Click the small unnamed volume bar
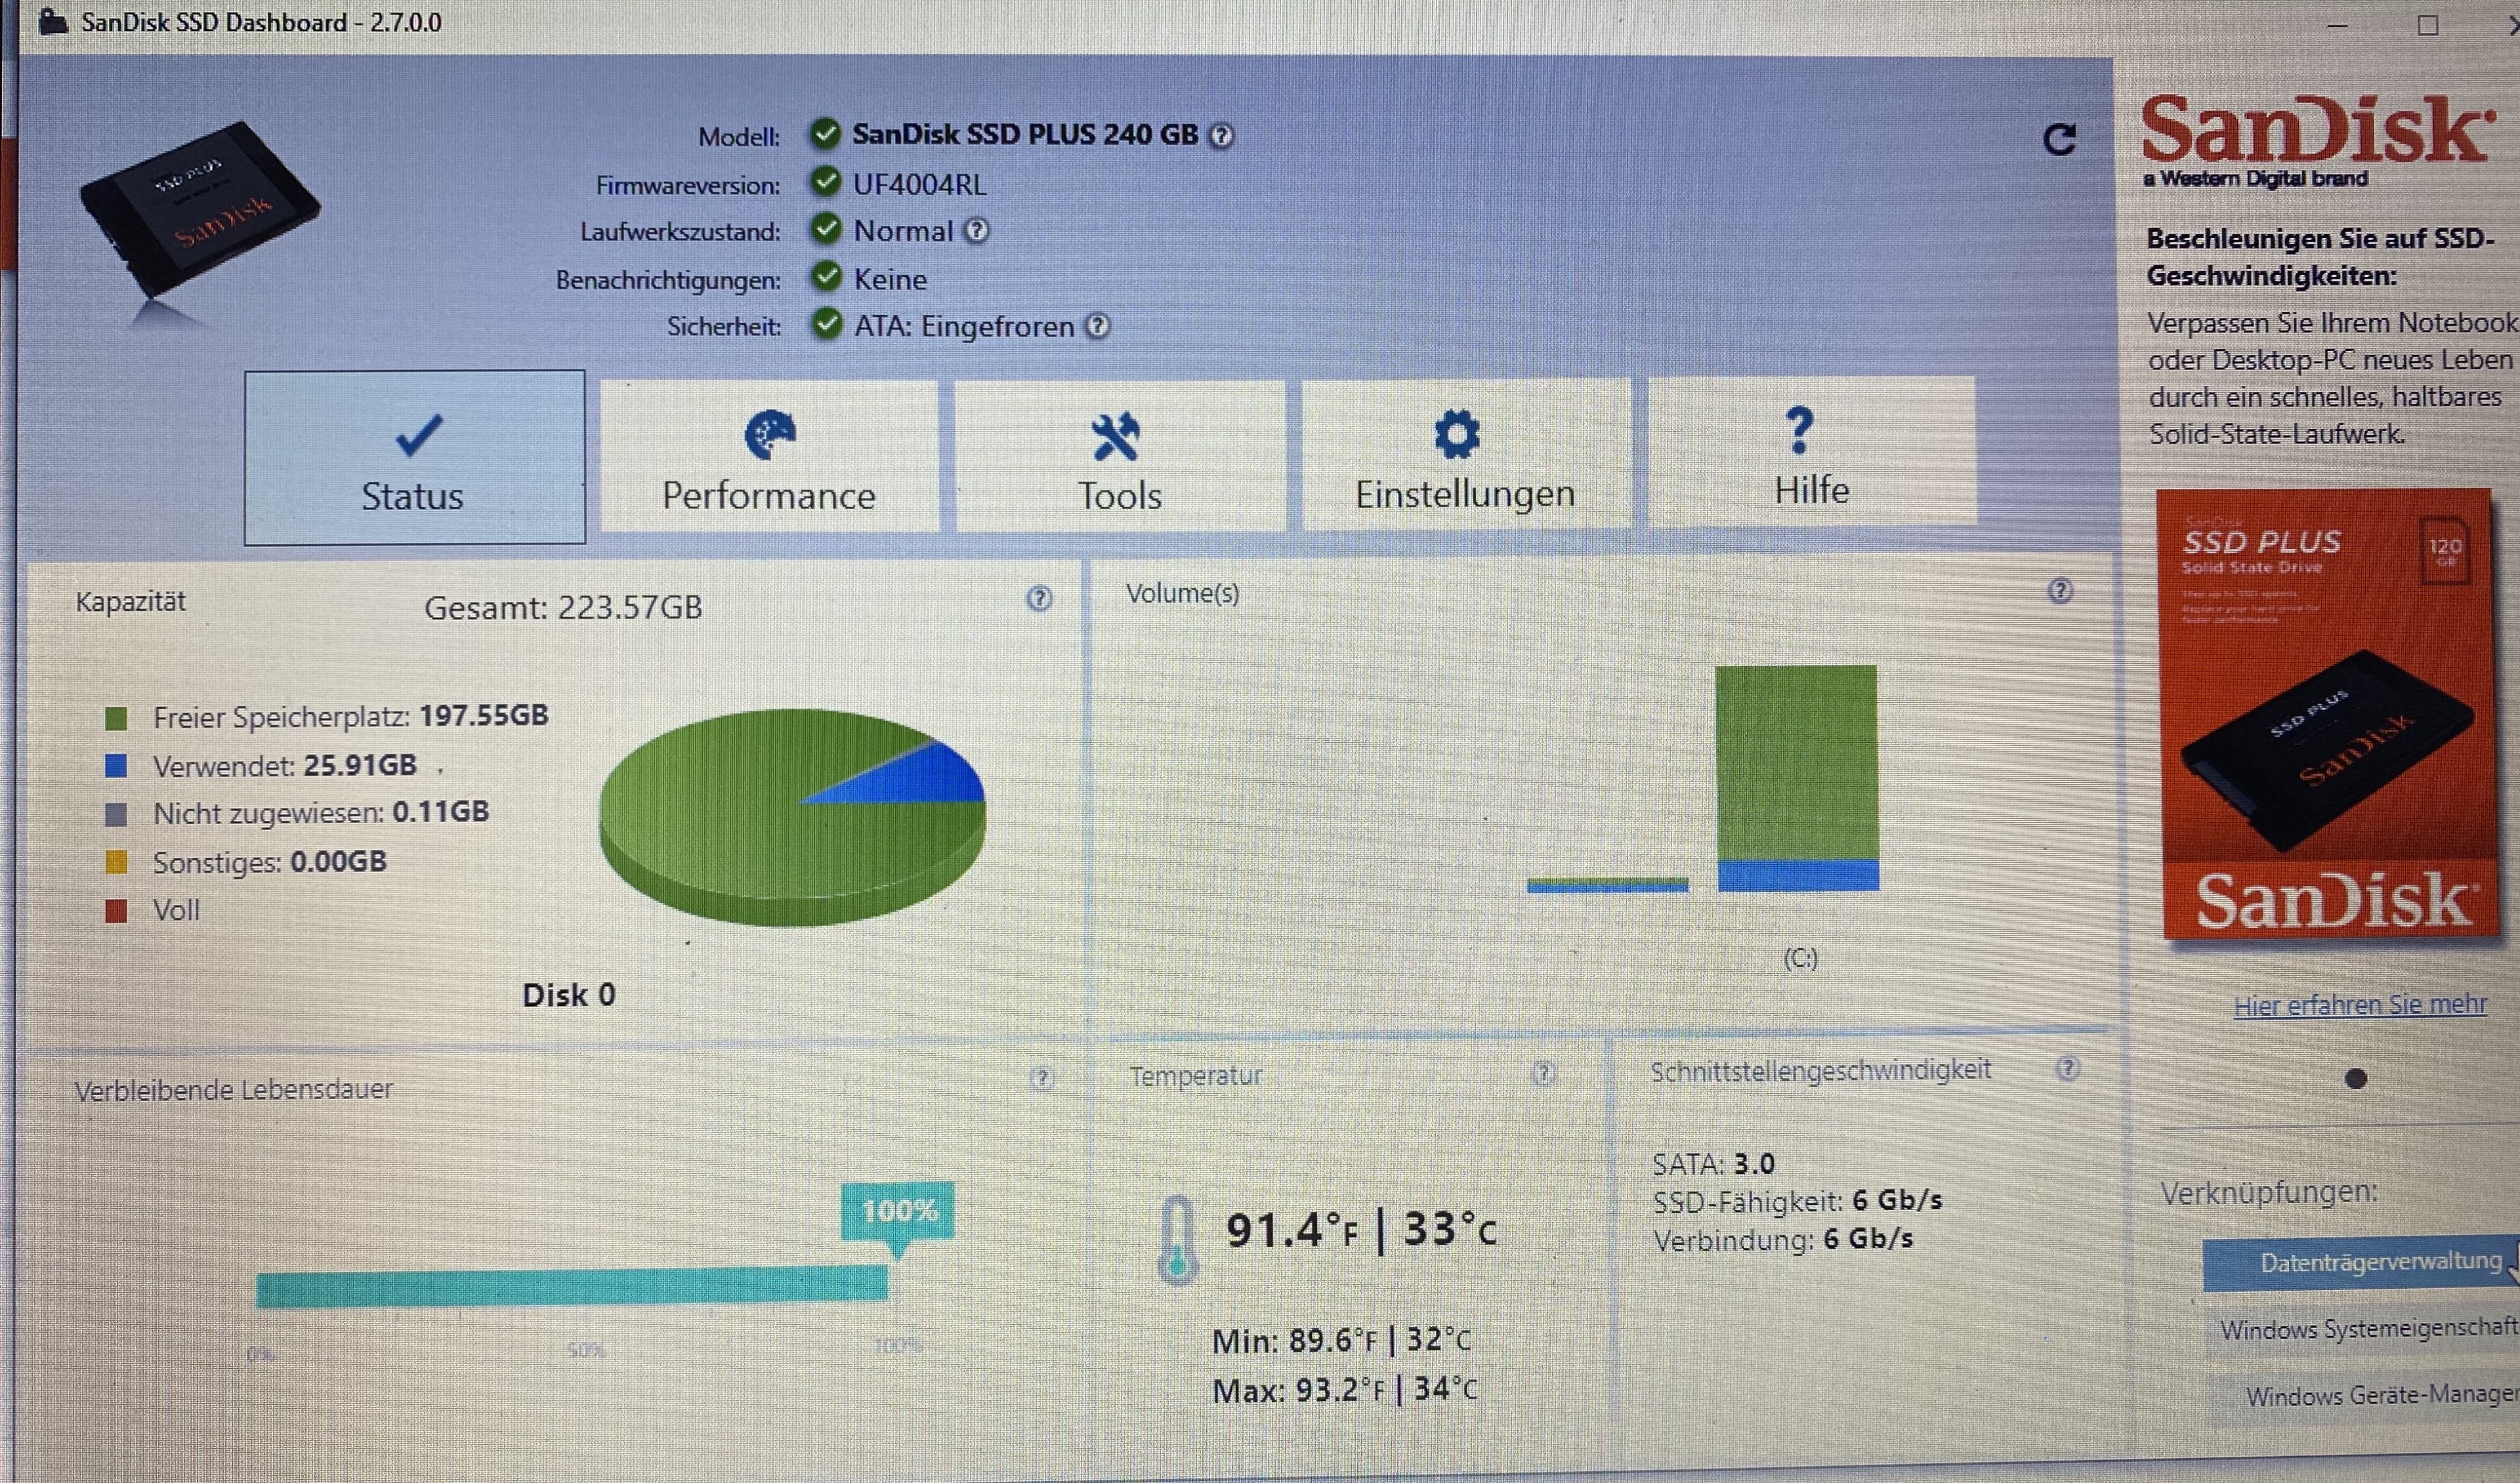The height and width of the screenshot is (1483, 2520). pos(1608,884)
